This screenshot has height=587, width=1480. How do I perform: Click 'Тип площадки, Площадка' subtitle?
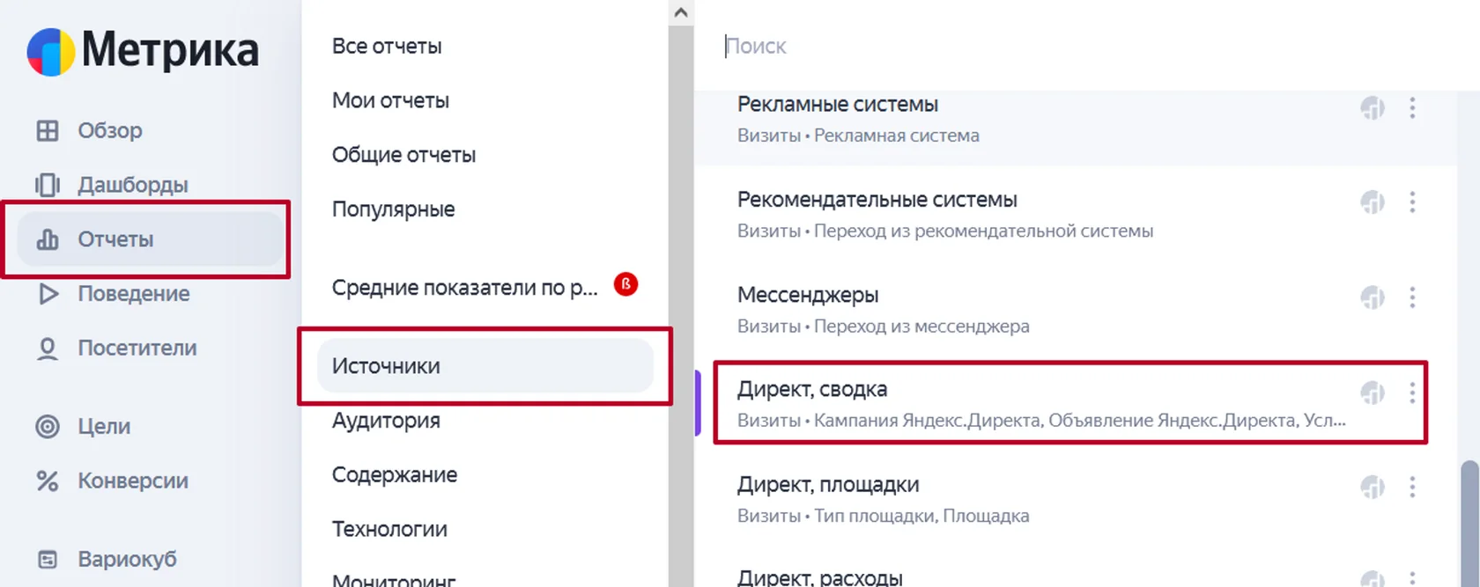coord(921,517)
